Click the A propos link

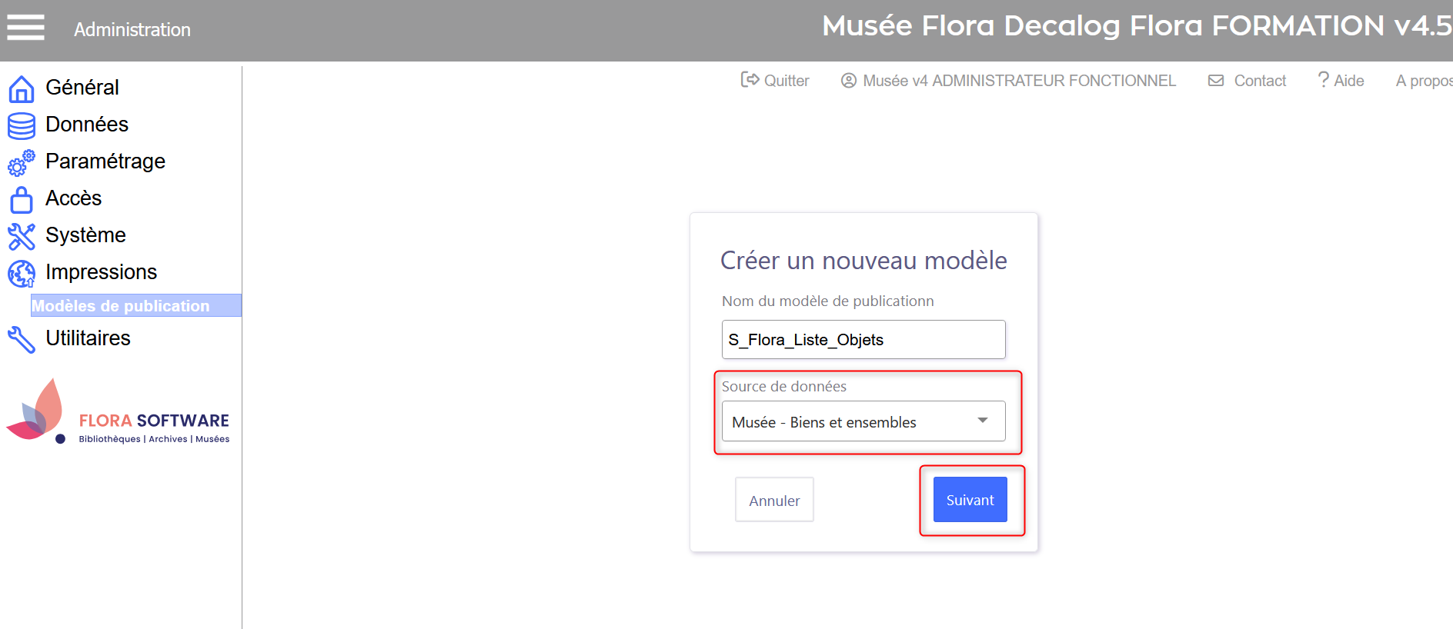(x=1424, y=81)
